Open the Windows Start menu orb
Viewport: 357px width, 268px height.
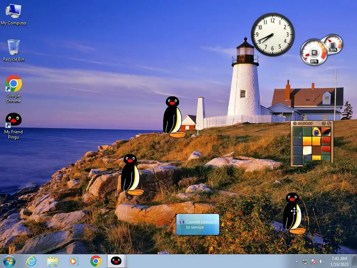point(9,261)
